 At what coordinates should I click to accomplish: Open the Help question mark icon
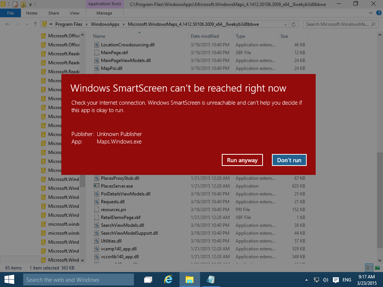(379, 13)
